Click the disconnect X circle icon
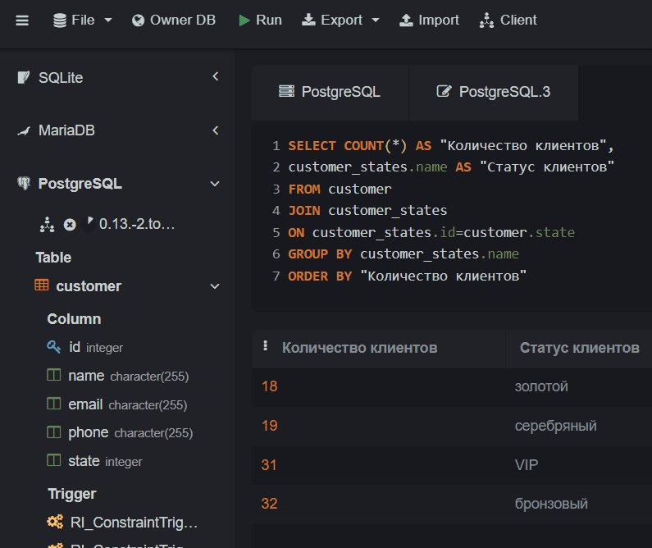652x548 pixels. tap(70, 225)
